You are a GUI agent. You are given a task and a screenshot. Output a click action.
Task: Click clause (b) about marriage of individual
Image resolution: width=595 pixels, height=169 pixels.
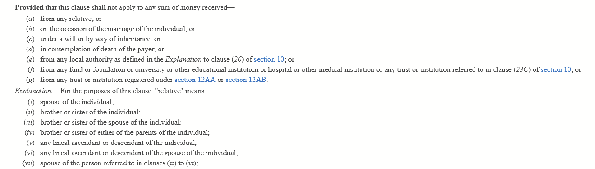point(118,29)
